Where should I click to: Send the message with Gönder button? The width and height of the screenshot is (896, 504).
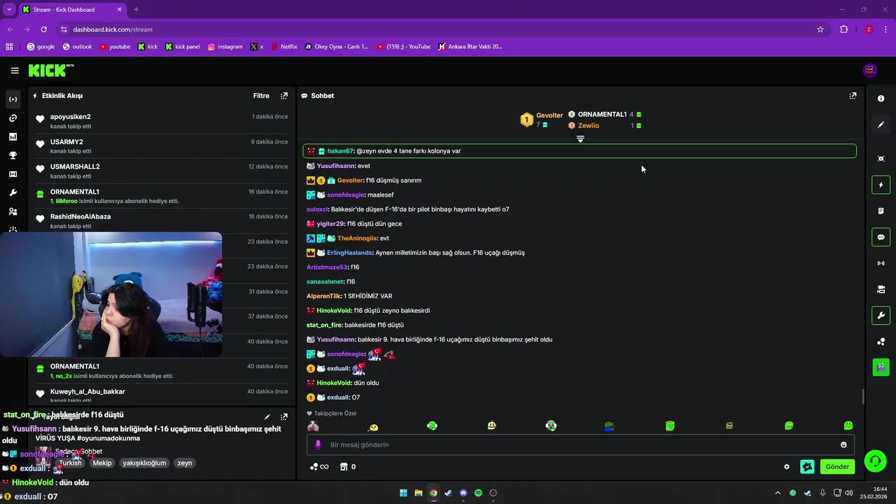[x=837, y=467]
